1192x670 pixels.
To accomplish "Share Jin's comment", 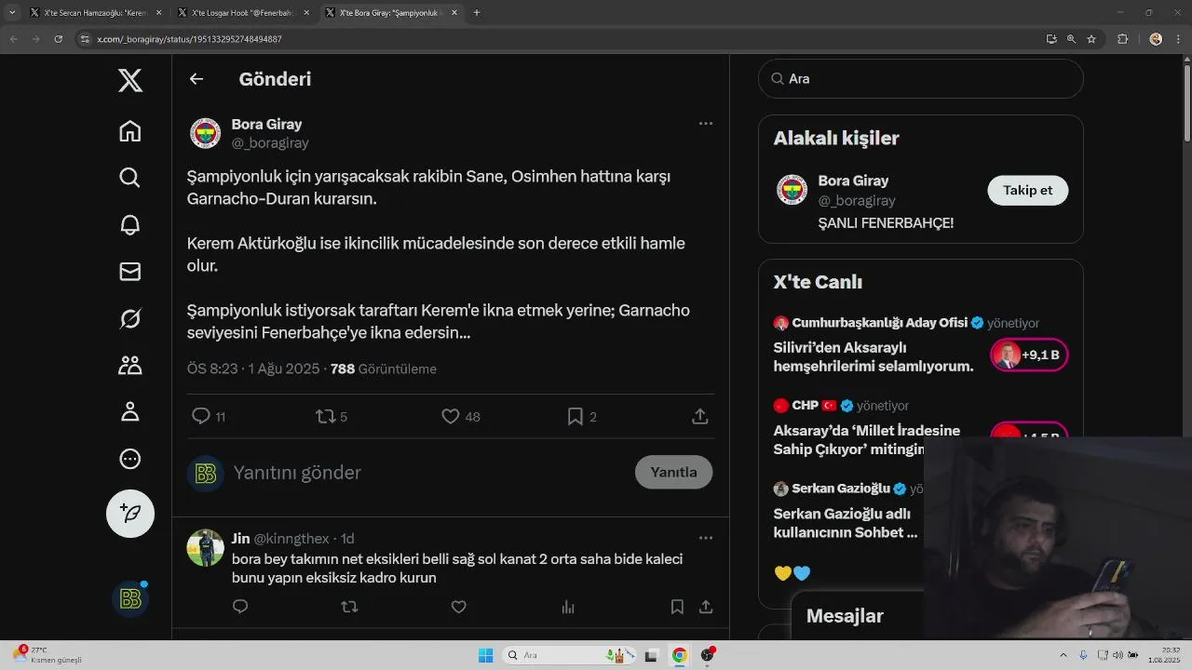I will pyautogui.click(x=706, y=607).
